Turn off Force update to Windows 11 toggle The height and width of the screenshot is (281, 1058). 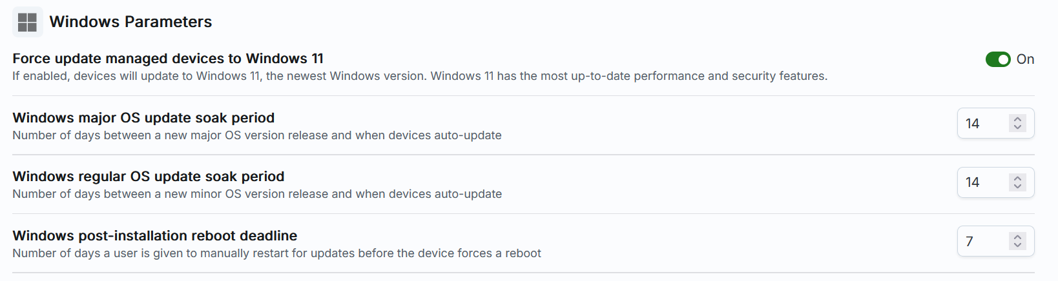pos(997,59)
